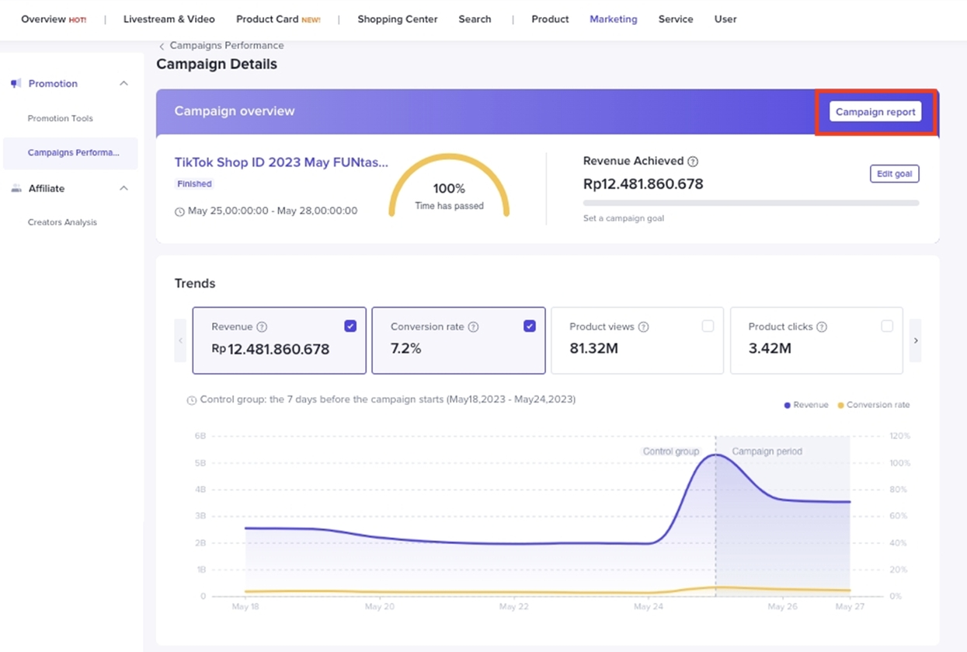Click the Affiliate people icon in sidebar
967x652 pixels.
pos(16,188)
